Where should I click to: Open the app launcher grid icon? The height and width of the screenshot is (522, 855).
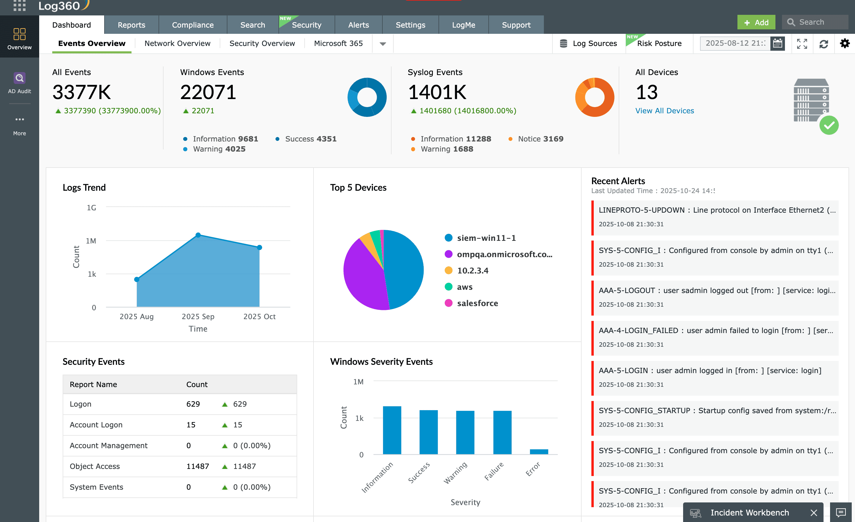click(x=19, y=6)
